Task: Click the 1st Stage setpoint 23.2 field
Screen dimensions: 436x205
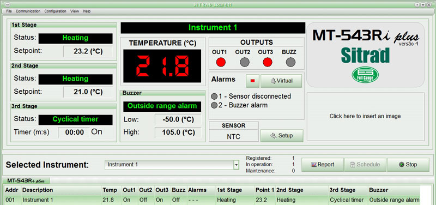Action: click(88, 51)
